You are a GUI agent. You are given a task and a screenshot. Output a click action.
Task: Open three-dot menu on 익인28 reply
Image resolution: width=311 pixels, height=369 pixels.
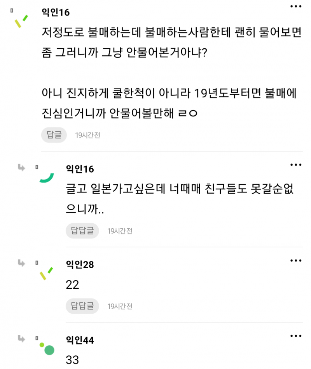pyautogui.click(x=296, y=260)
